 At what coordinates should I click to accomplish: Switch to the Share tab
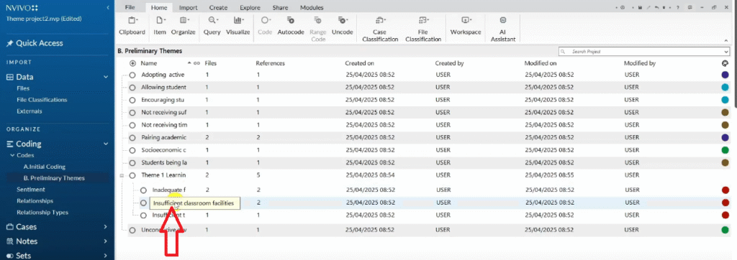tap(281, 7)
